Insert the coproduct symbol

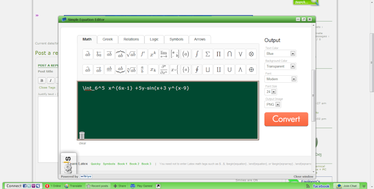[x=219, y=70]
